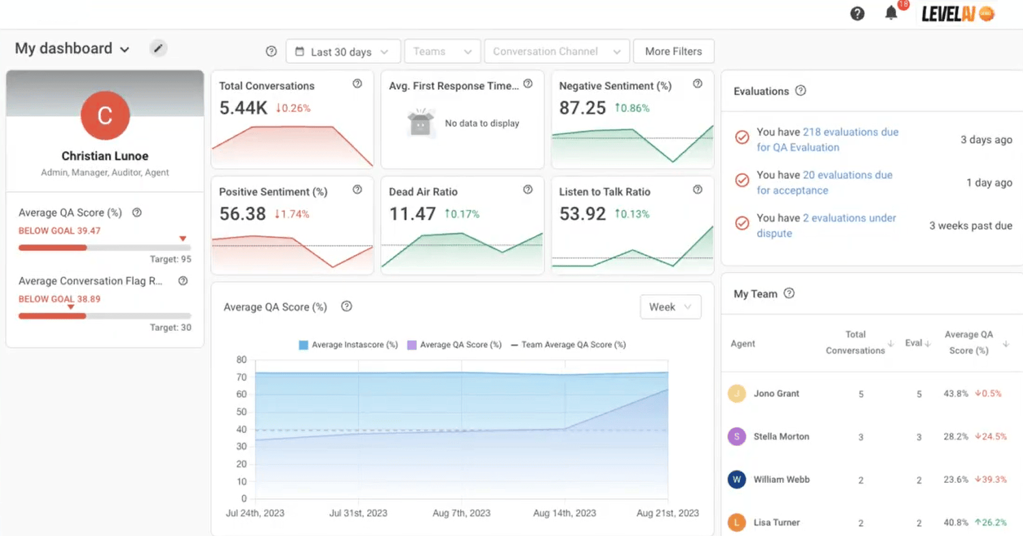Click Negative Sentiment help icon
Viewport: 1023px width, 536px height.
pos(698,84)
